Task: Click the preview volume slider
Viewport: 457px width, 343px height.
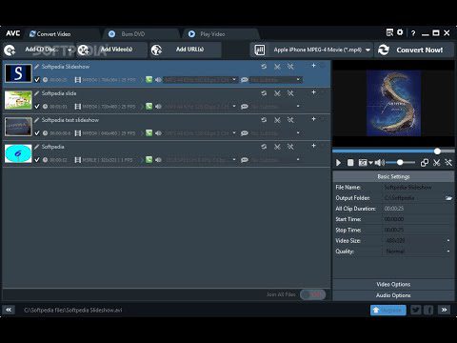Action: [401, 163]
